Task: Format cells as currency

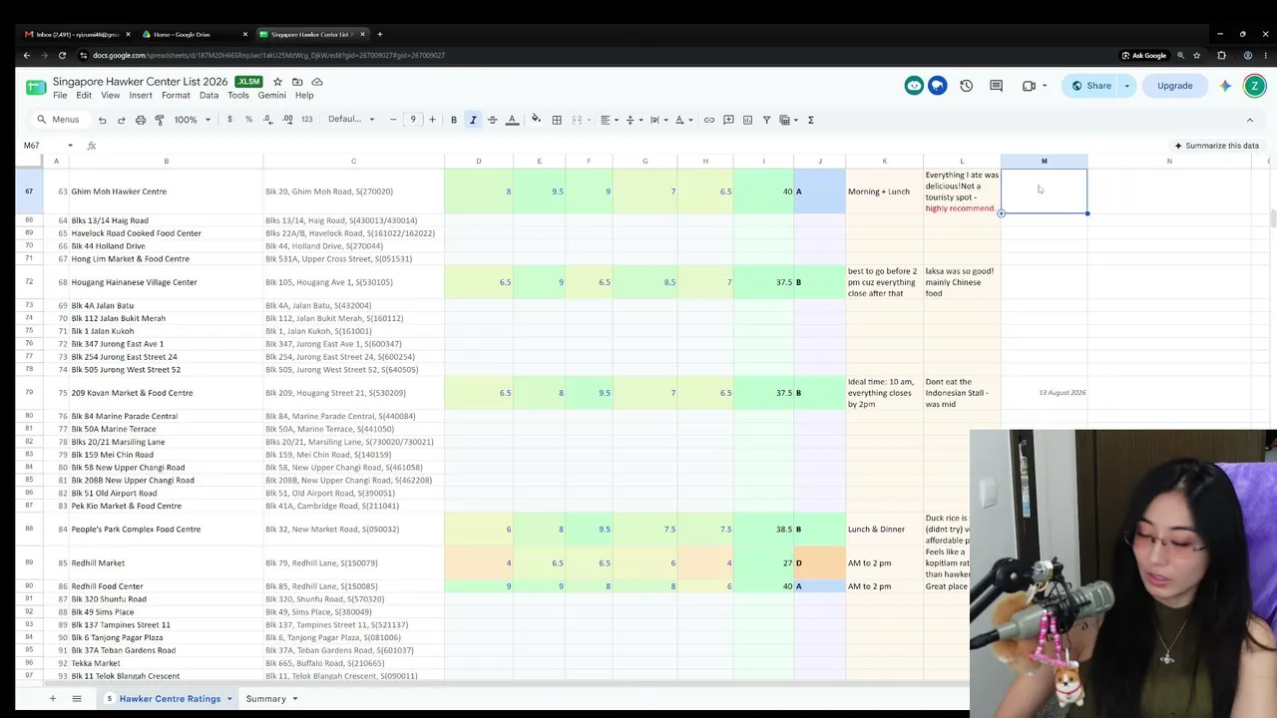Action: pos(229,120)
